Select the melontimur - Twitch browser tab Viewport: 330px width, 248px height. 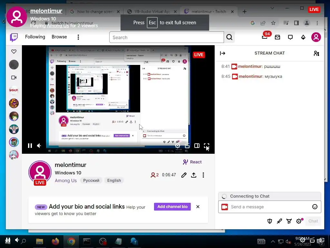click(209, 12)
